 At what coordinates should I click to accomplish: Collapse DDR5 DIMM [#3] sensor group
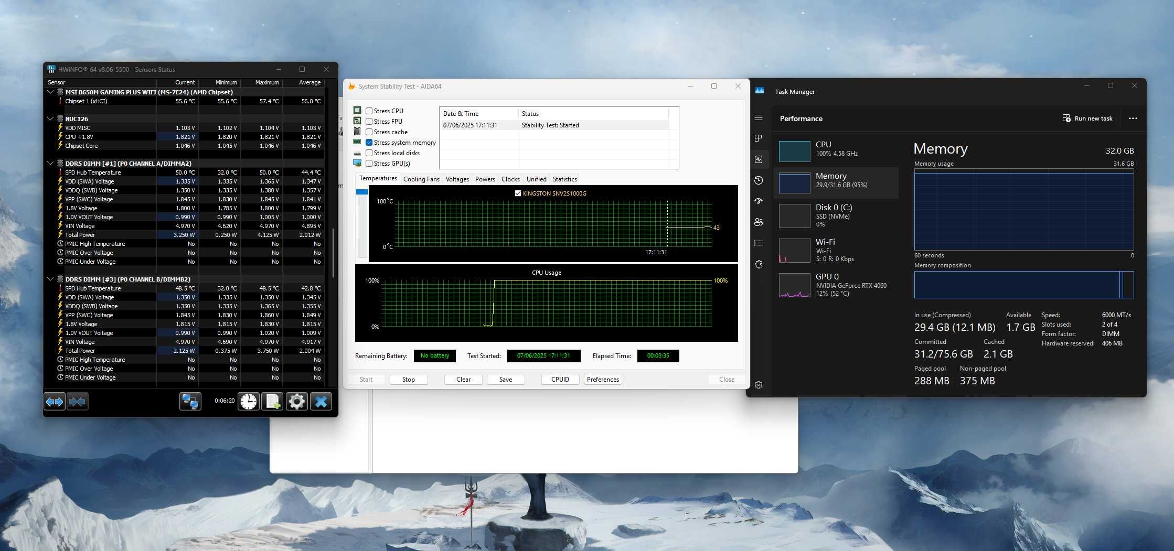(50, 279)
